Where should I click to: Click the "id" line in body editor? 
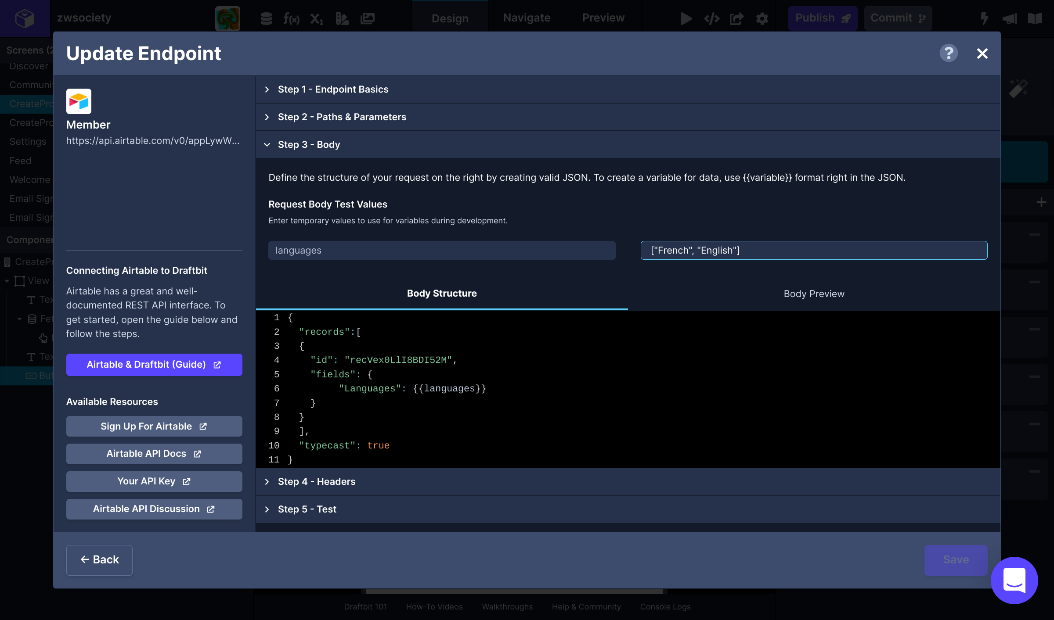[x=383, y=360]
